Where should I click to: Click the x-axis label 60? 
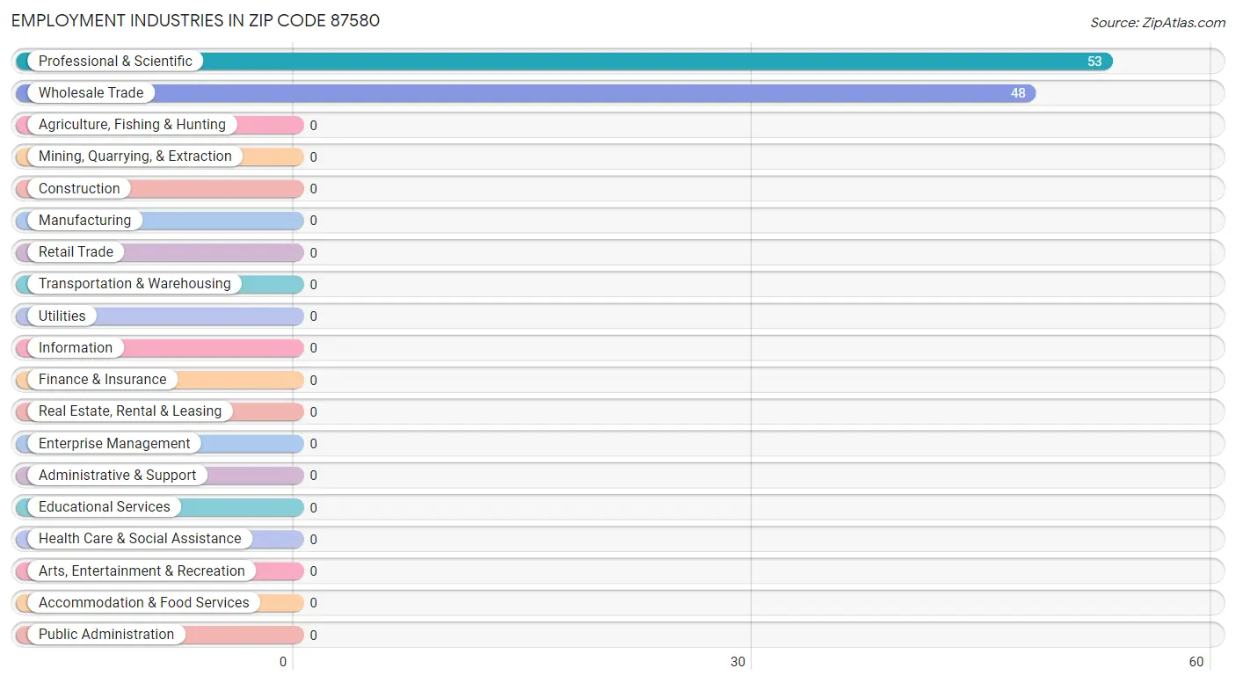[1196, 662]
